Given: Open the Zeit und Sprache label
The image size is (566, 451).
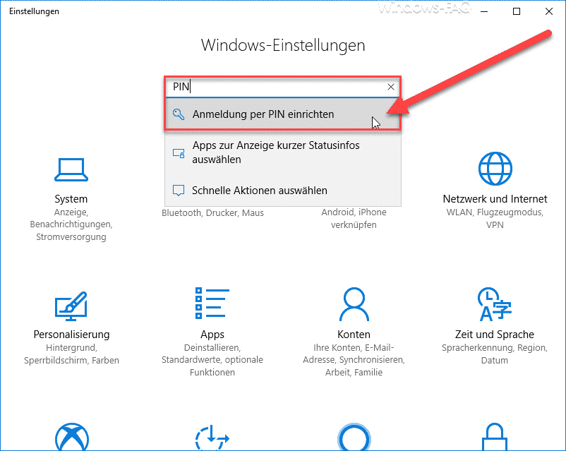Looking at the screenshot, I should click(x=495, y=335).
